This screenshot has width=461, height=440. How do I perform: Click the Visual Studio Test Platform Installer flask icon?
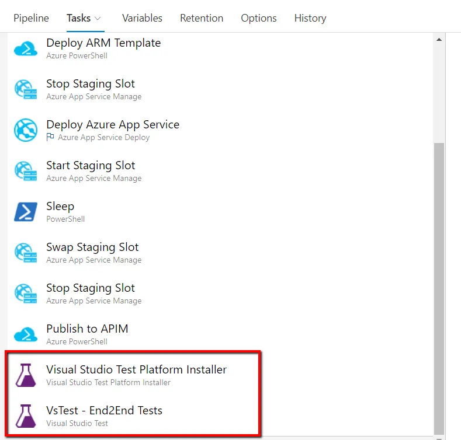coord(26,375)
